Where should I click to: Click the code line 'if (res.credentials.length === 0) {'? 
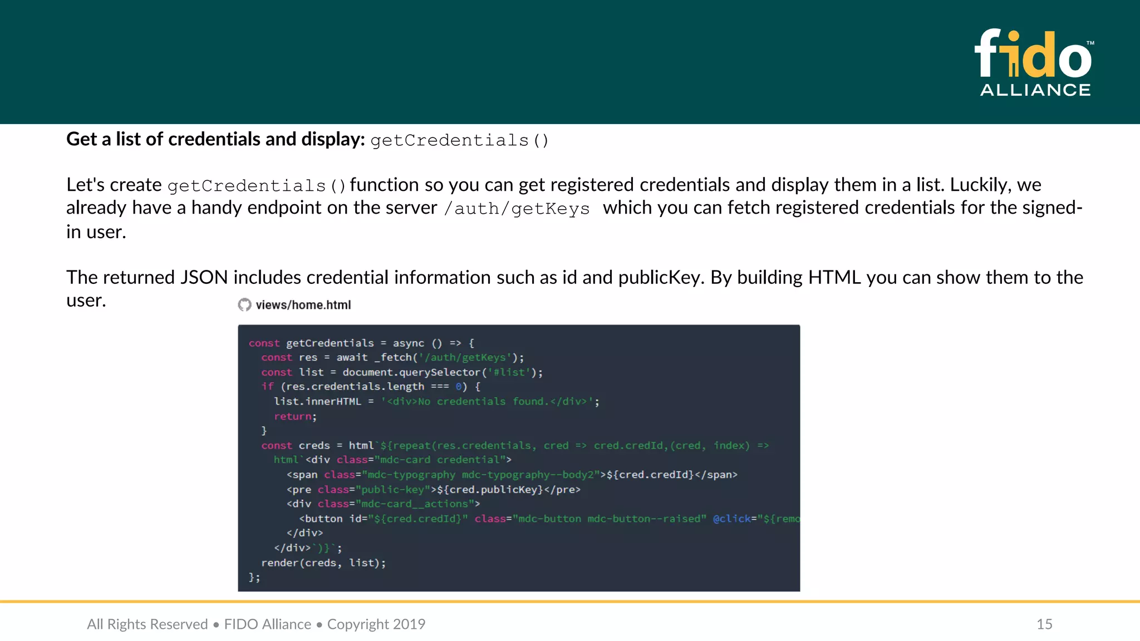(x=371, y=387)
